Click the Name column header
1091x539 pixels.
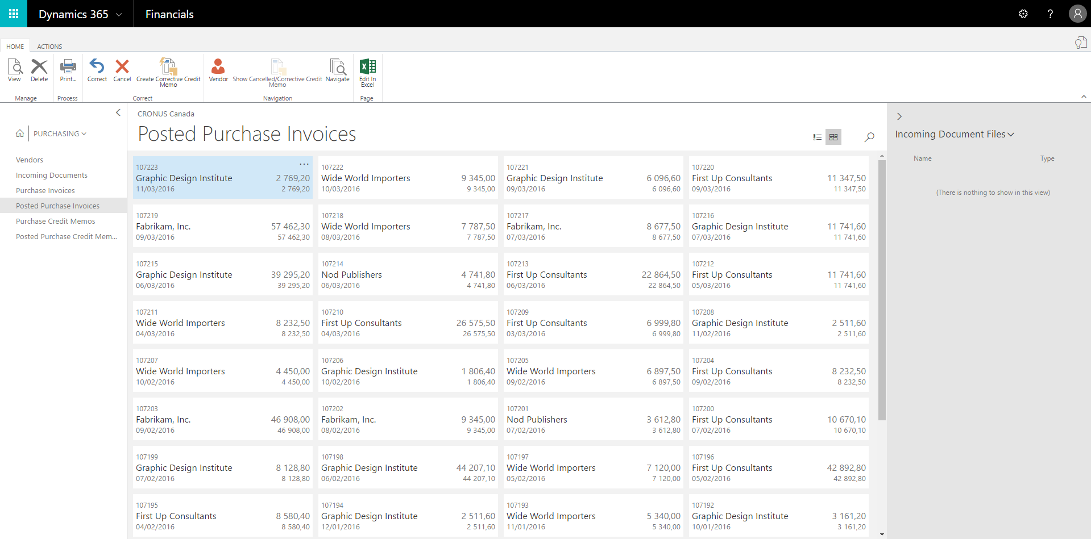tap(923, 158)
